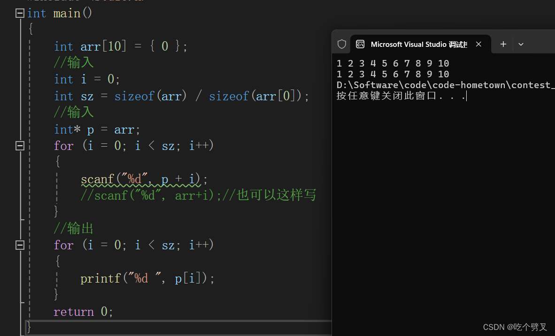Click the line int i = 0;
Screen dimensions: 555x336
click(x=87, y=79)
